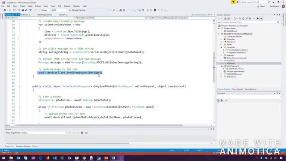This screenshot has width=286, height=161.
Task: Open the SmartDevice.IoTHub class dropdown
Action: pyautogui.click(x=109, y=18)
